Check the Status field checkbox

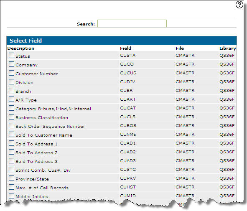11,56
